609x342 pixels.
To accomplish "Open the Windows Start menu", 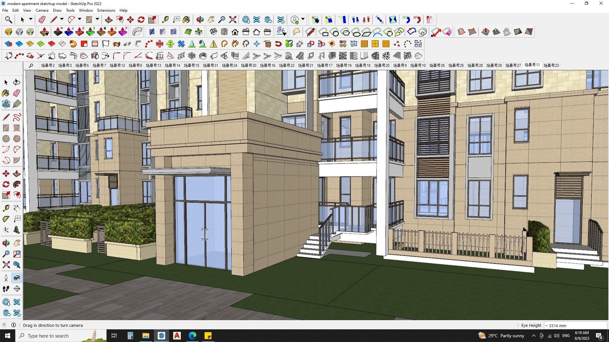I will [8, 336].
